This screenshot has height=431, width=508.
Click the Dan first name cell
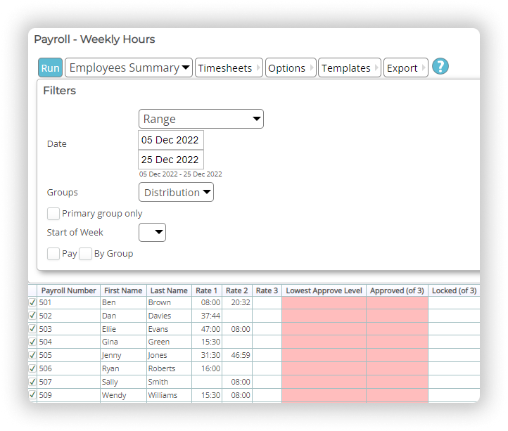coord(123,316)
